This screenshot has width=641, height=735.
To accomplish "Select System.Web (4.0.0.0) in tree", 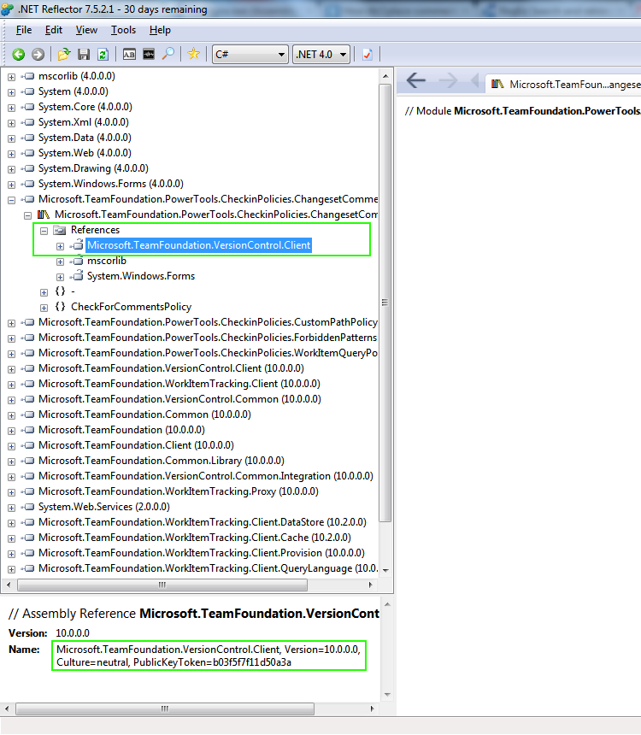I will click(x=85, y=153).
